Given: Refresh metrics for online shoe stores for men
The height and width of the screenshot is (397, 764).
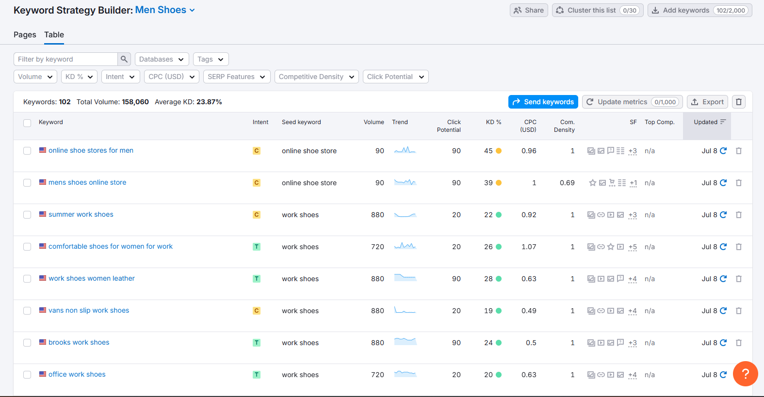Looking at the screenshot, I should coord(723,151).
